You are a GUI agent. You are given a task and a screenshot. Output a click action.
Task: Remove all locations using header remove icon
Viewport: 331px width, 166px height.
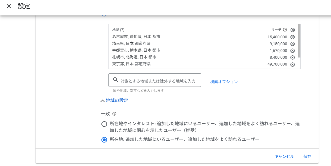point(293,30)
